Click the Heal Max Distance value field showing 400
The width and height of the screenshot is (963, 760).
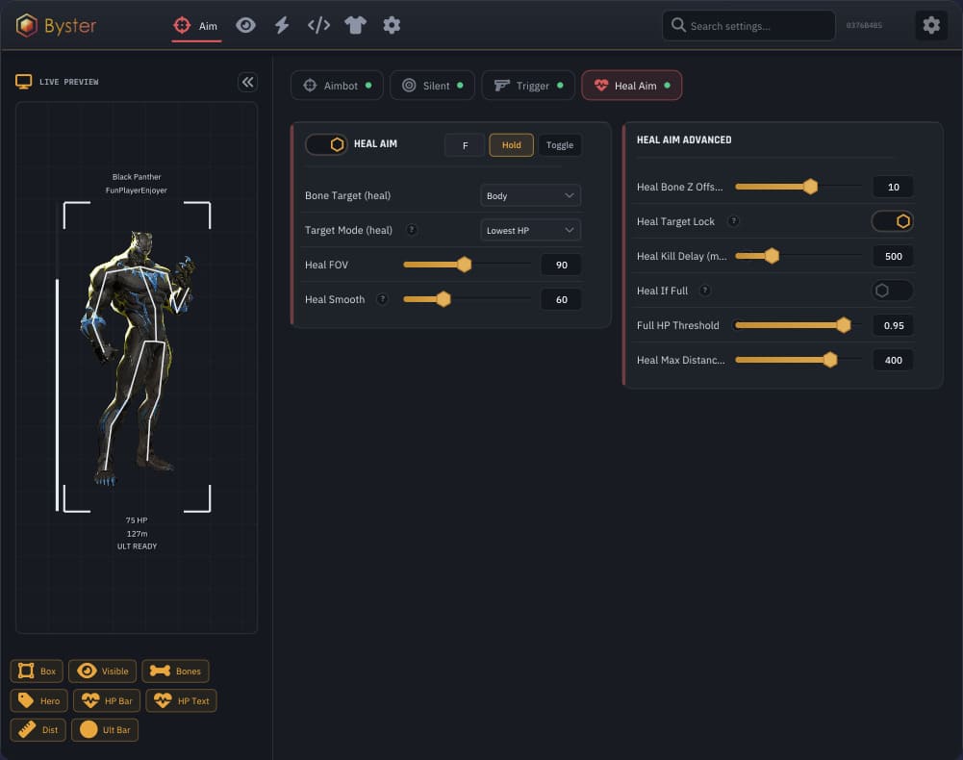tap(893, 360)
